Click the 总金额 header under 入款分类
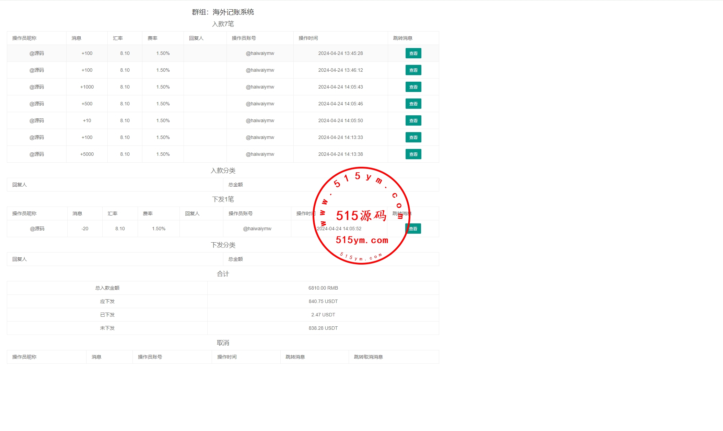This screenshot has width=723, height=431. pos(235,185)
